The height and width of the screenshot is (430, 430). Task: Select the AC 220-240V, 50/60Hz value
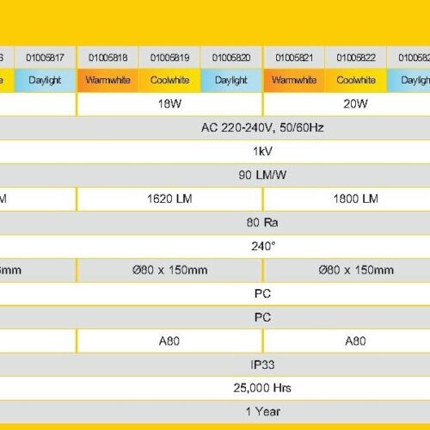coord(262,127)
